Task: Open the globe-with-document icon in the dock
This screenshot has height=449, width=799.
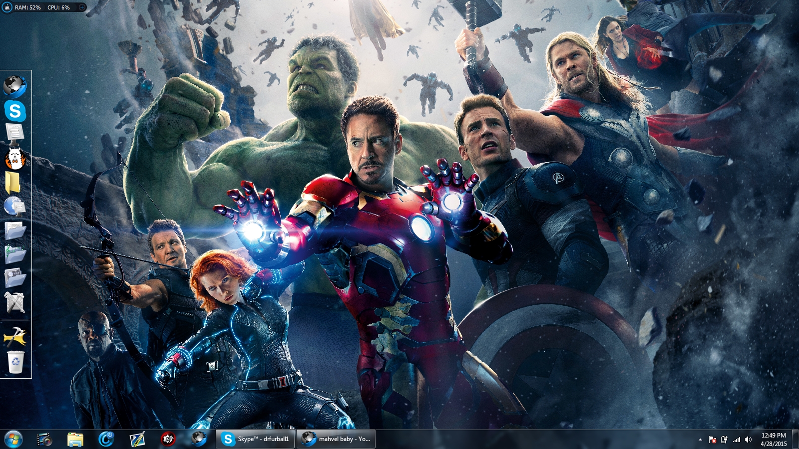Action: point(15,206)
